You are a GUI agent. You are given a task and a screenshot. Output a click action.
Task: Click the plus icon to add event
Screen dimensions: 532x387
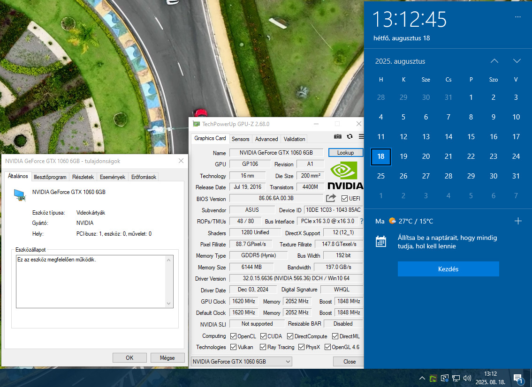[518, 221]
